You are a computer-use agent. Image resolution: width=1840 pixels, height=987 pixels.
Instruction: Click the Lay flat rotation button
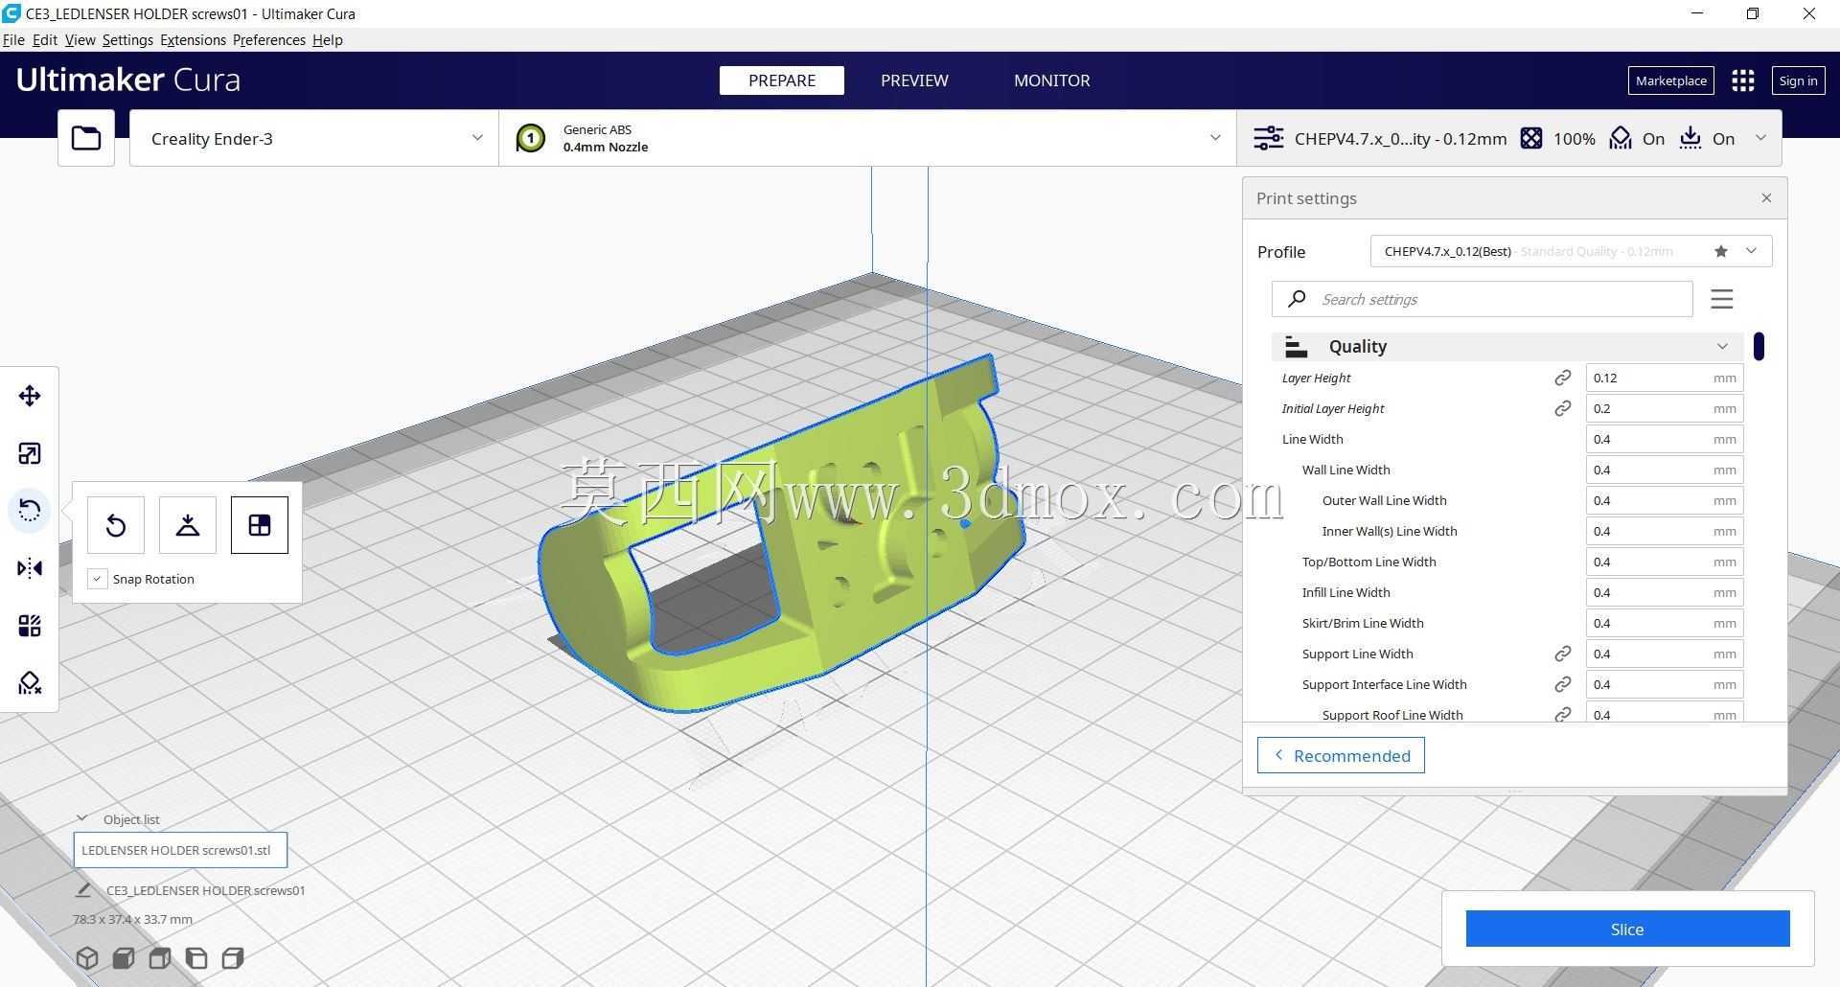[x=188, y=525]
